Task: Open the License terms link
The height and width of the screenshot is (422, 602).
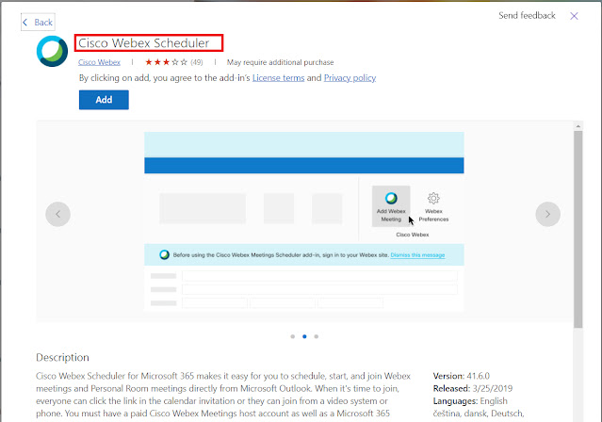Action: pyautogui.click(x=278, y=78)
